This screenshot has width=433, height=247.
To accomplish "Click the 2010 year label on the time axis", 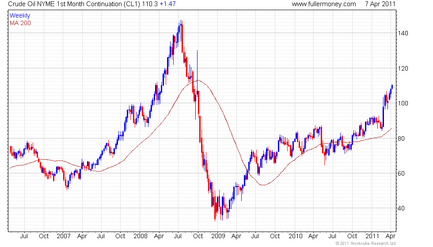I will coord(296,236).
